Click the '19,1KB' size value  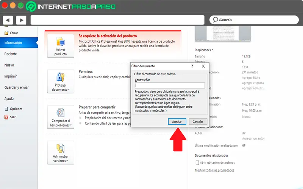click(246, 56)
